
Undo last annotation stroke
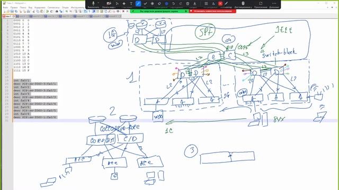click(173, 4)
